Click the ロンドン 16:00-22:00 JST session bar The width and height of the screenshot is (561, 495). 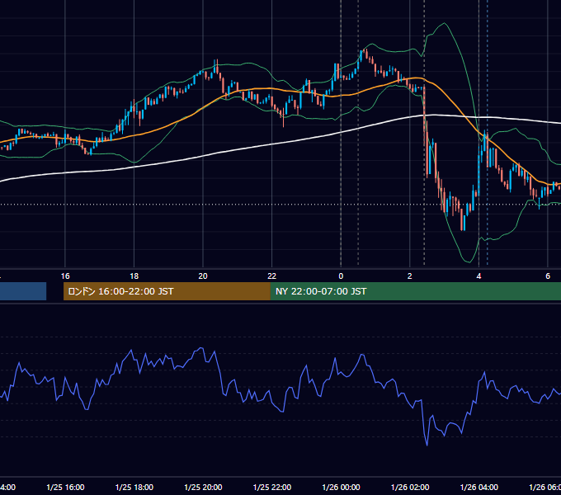click(x=167, y=291)
